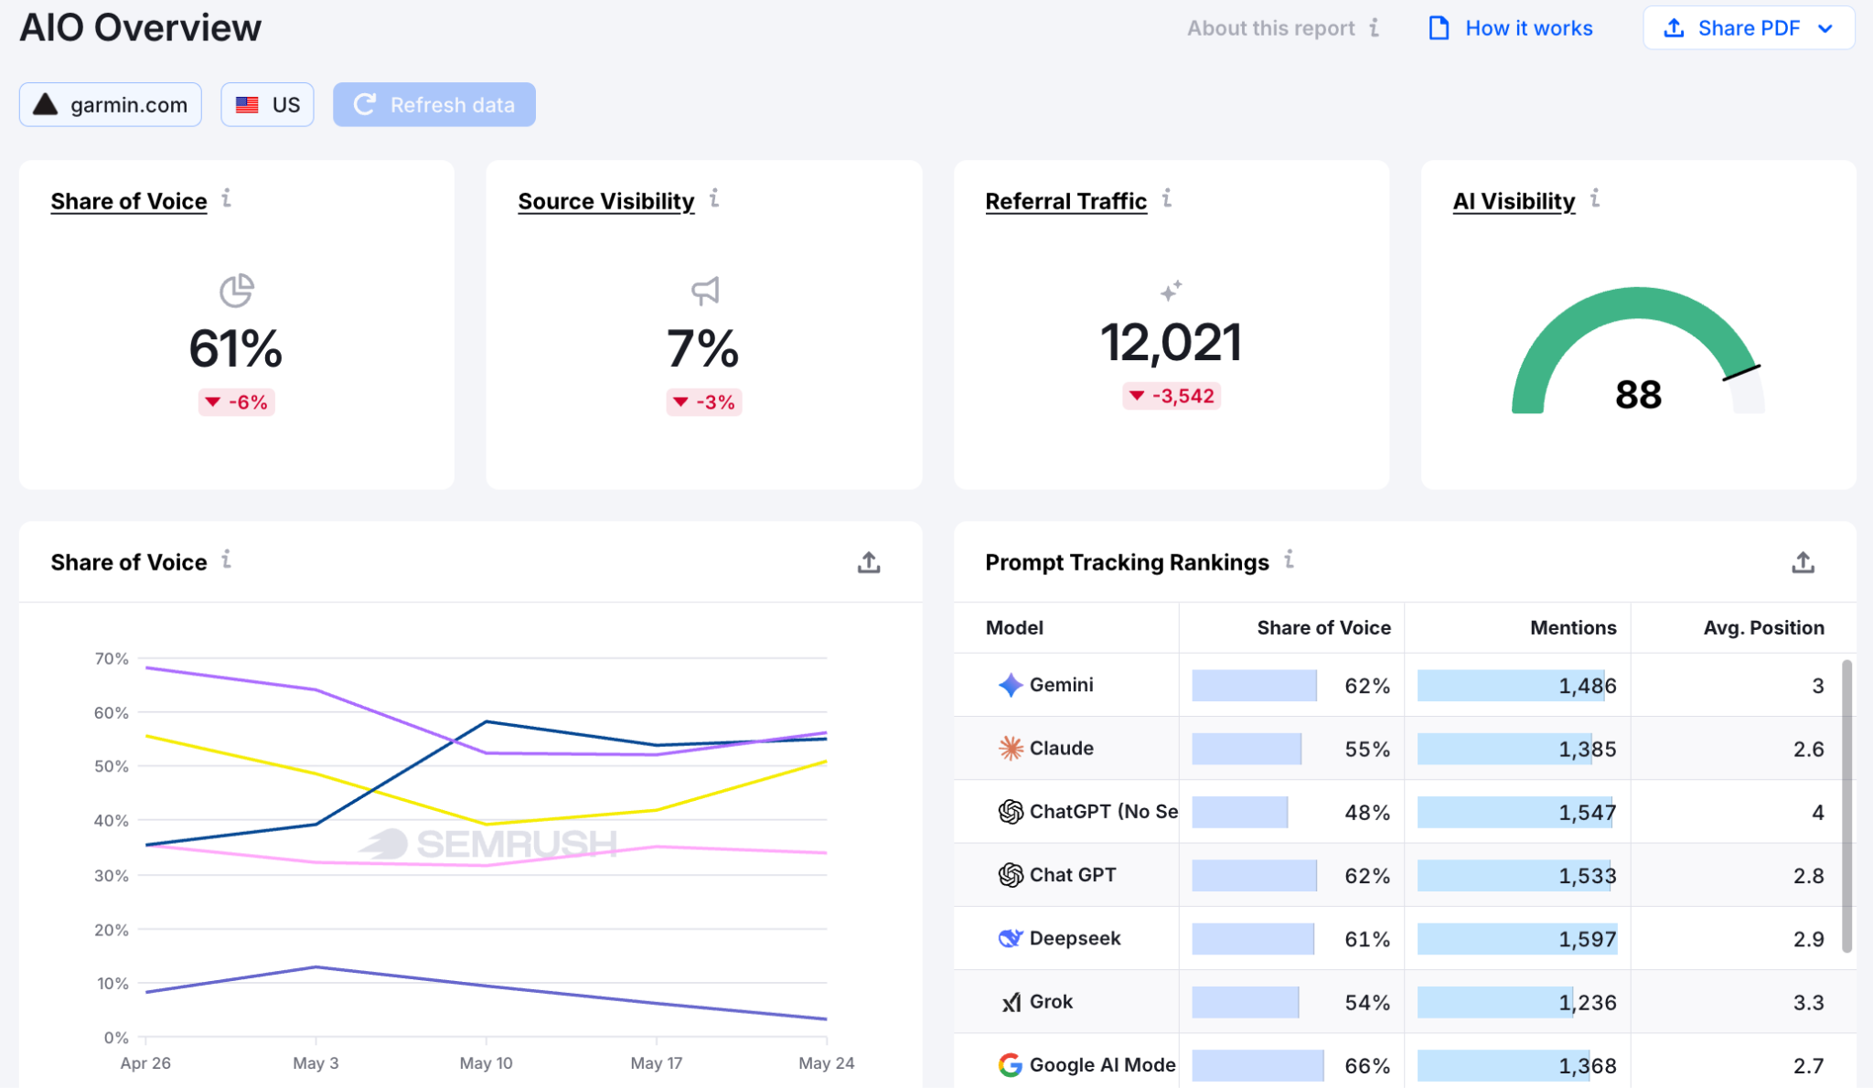The height and width of the screenshot is (1088, 1873).
Task: Click the -3,542 change badge
Action: (1172, 396)
